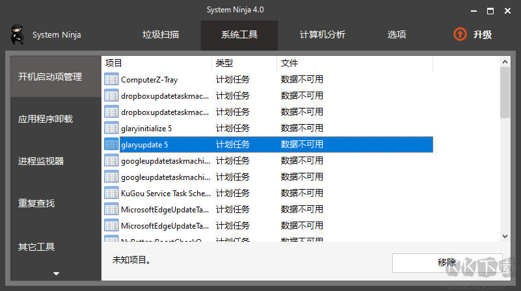Expand sidebar with the bottom down arrow
The image size is (521, 291).
pyautogui.click(x=56, y=273)
